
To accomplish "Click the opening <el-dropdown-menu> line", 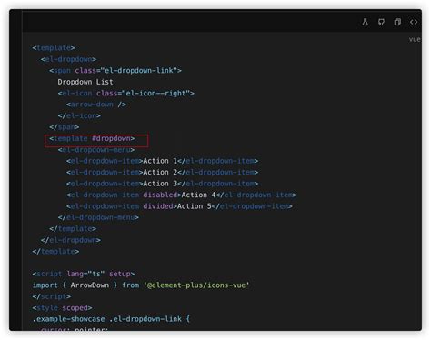I will tap(96, 150).
